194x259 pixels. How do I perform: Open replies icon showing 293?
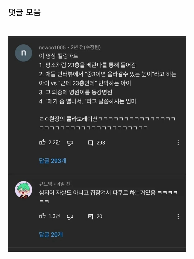pyautogui.click(x=91, y=143)
